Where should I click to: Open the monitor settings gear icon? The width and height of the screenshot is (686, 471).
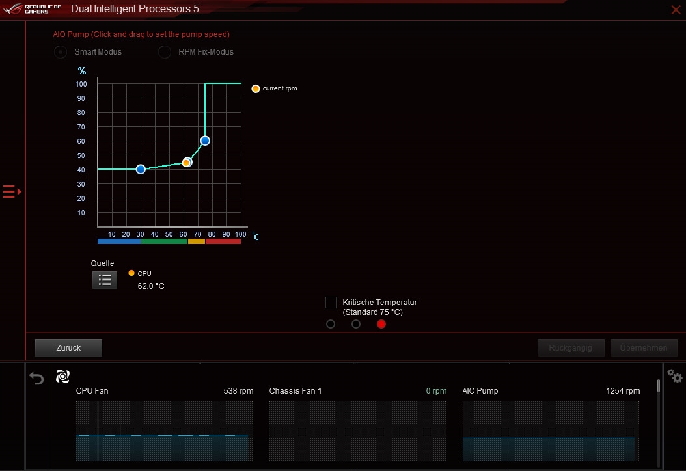(675, 377)
